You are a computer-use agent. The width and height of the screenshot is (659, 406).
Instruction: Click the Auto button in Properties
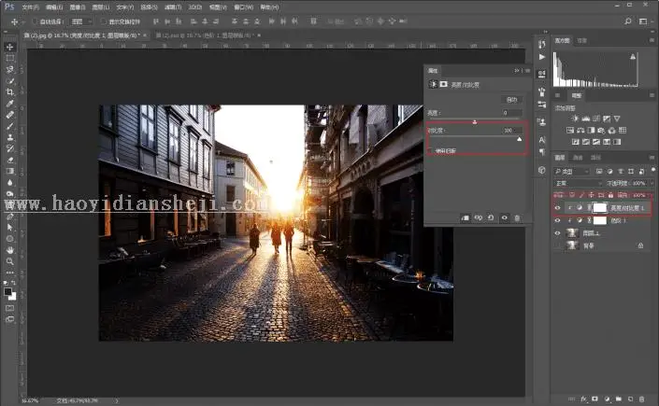click(x=511, y=100)
